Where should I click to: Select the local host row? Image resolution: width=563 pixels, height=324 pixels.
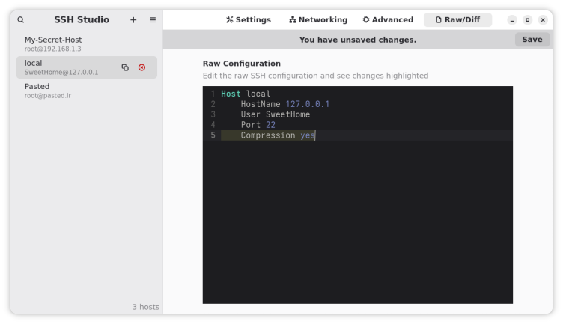[67, 67]
